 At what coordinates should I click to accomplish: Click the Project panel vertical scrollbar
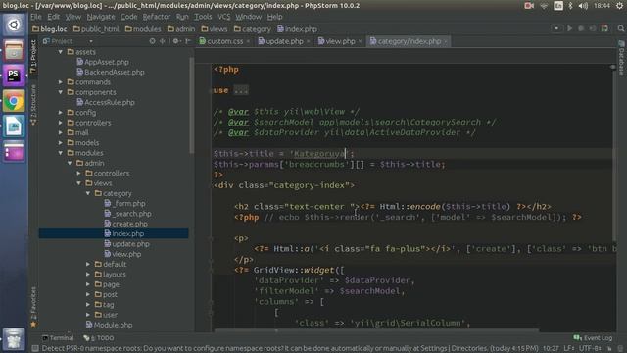click(x=192, y=105)
